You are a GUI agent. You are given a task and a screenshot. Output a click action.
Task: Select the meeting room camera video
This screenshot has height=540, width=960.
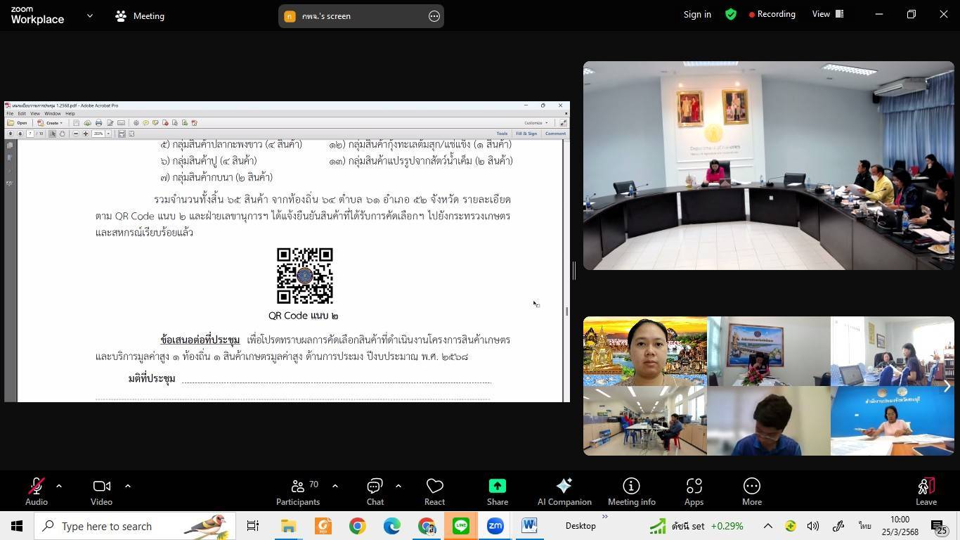coord(768,165)
